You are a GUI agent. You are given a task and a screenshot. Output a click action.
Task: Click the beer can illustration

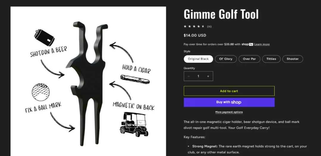point(44,38)
